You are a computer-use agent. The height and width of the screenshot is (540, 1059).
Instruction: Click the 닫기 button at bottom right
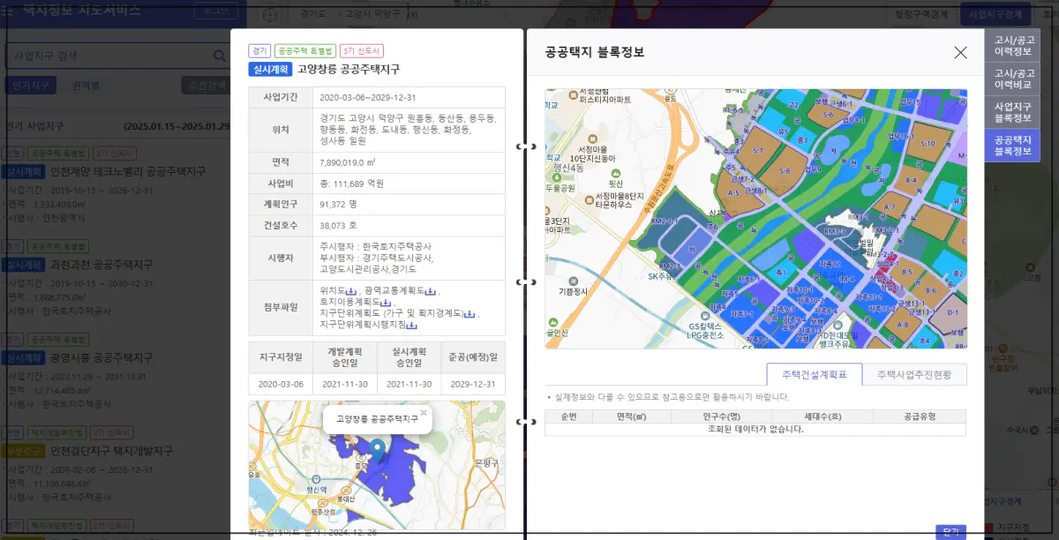pos(951,532)
